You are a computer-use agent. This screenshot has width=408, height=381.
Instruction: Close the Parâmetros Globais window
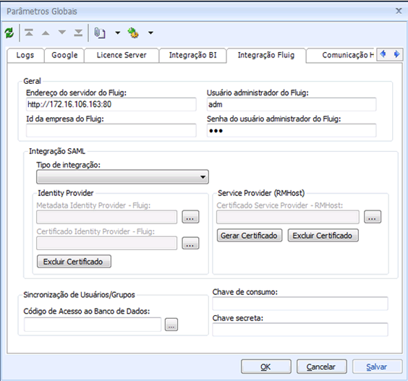pyautogui.click(x=399, y=11)
